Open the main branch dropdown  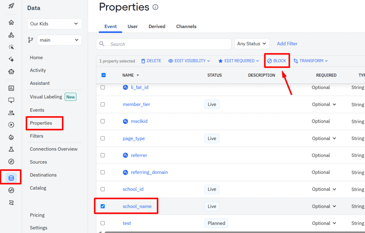point(59,40)
